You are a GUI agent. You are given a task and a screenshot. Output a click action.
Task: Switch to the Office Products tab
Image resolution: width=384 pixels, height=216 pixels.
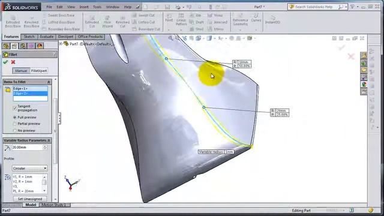point(91,37)
